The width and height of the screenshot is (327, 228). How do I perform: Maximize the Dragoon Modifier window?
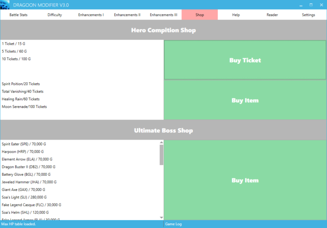pos(311,5)
